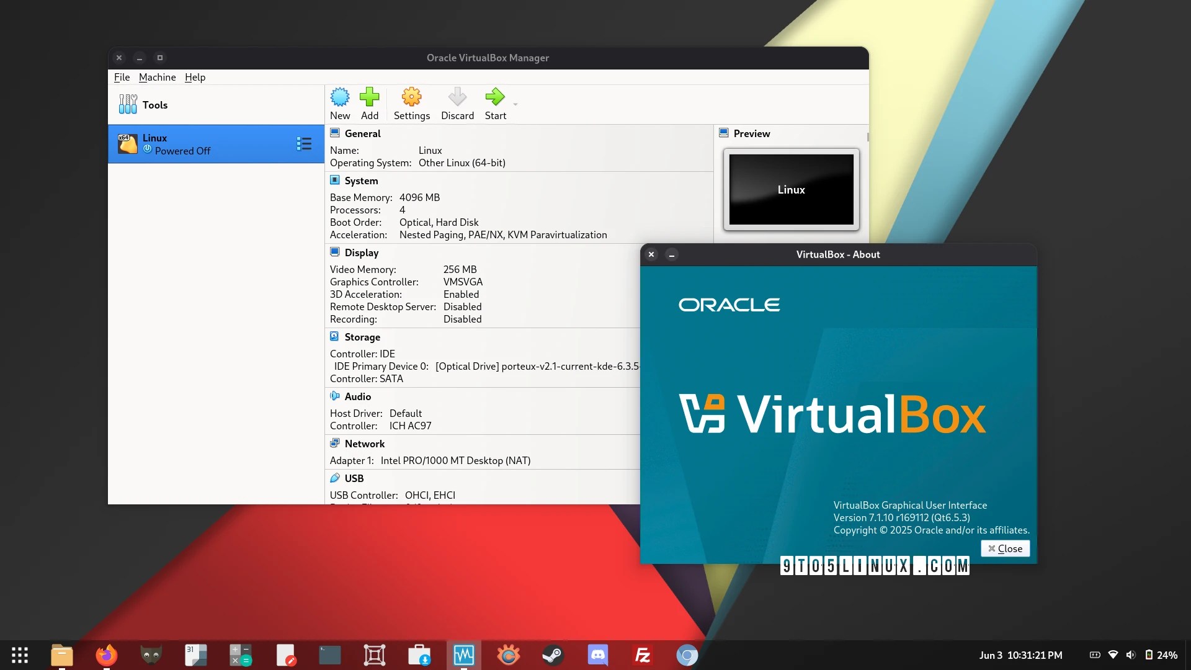Open the Linux machine's hamburger menu icon

[304, 144]
